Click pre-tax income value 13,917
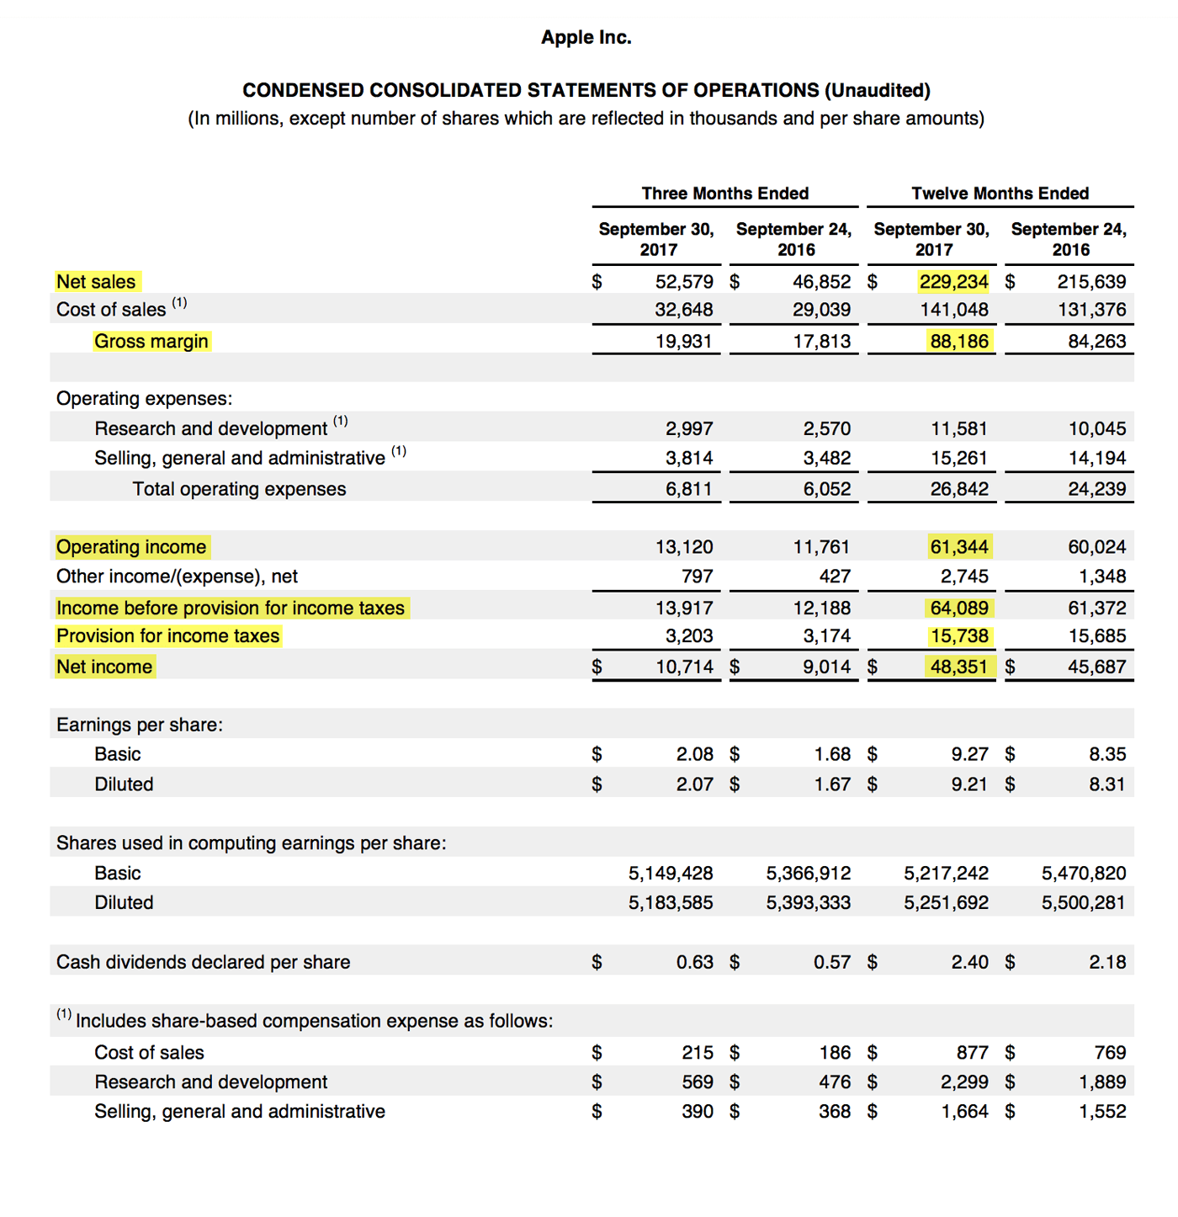Image resolution: width=1178 pixels, height=1217 pixels. 684,608
